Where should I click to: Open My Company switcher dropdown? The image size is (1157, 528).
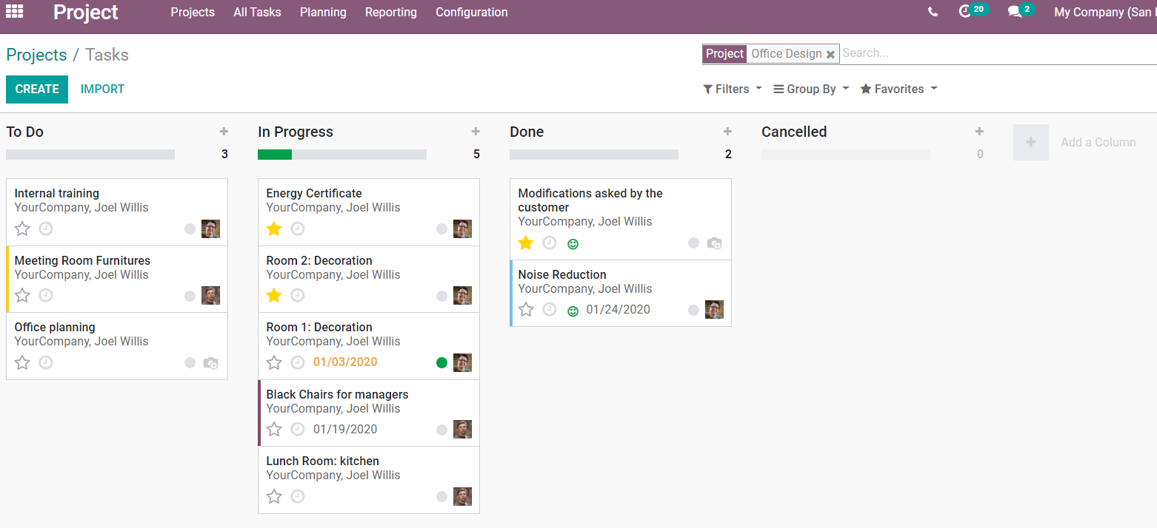click(1104, 12)
